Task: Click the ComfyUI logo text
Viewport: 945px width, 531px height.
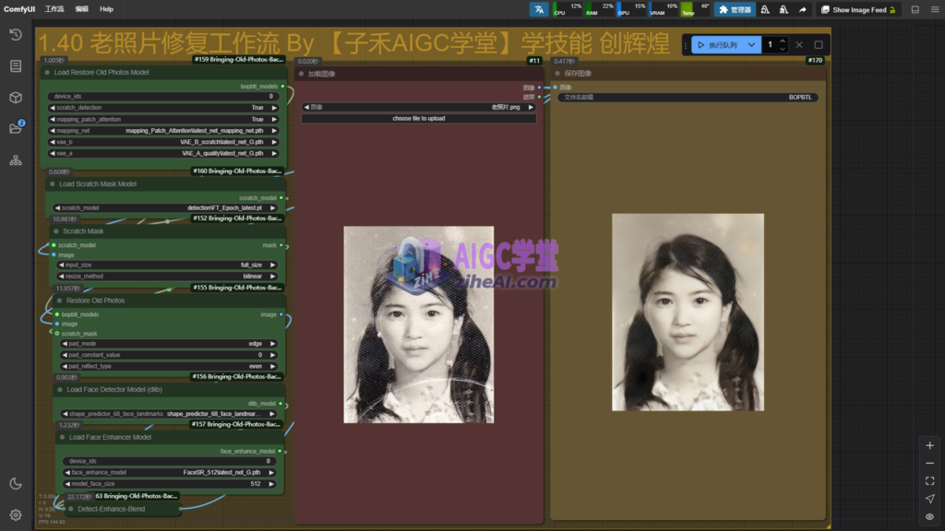Action: coord(19,9)
